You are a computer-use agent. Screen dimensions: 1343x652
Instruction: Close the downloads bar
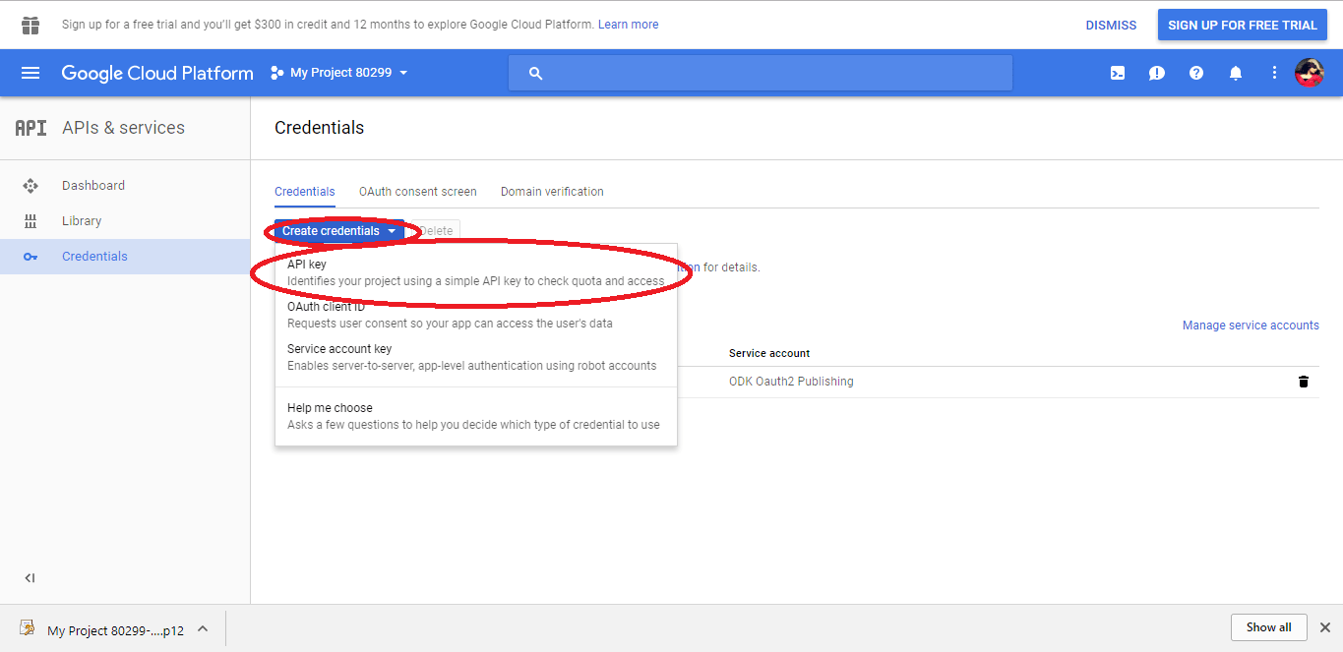point(1324,627)
